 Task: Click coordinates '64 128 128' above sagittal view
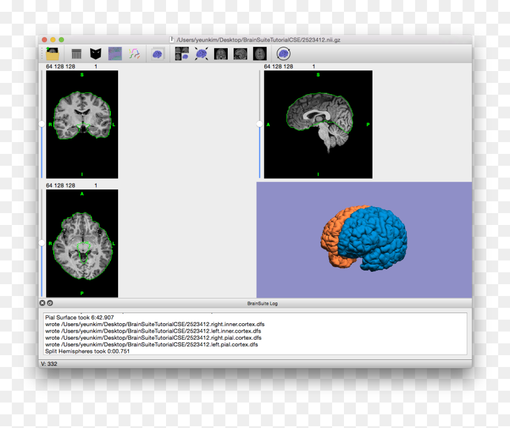(278, 66)
